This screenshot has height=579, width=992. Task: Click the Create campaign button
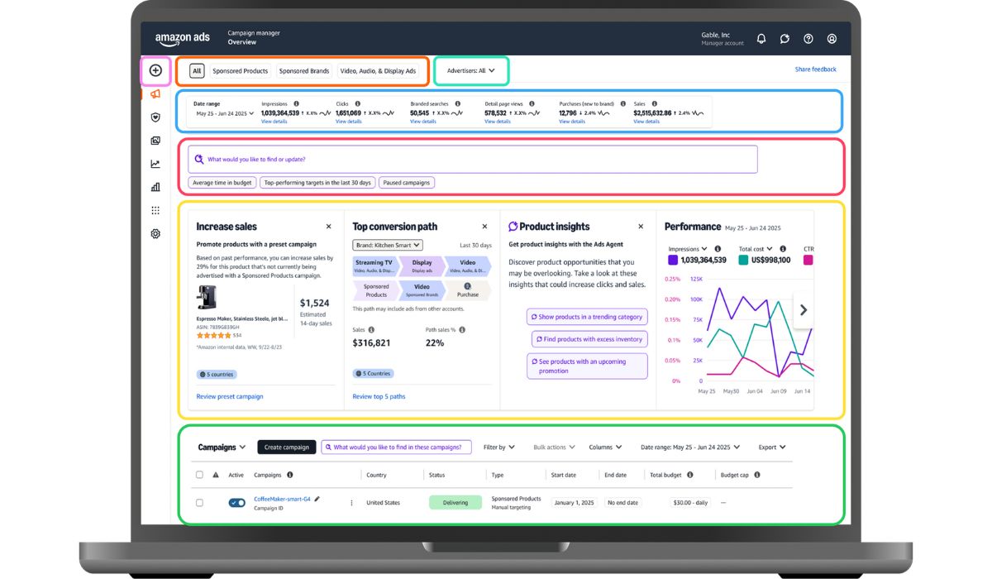coord(286,447)
